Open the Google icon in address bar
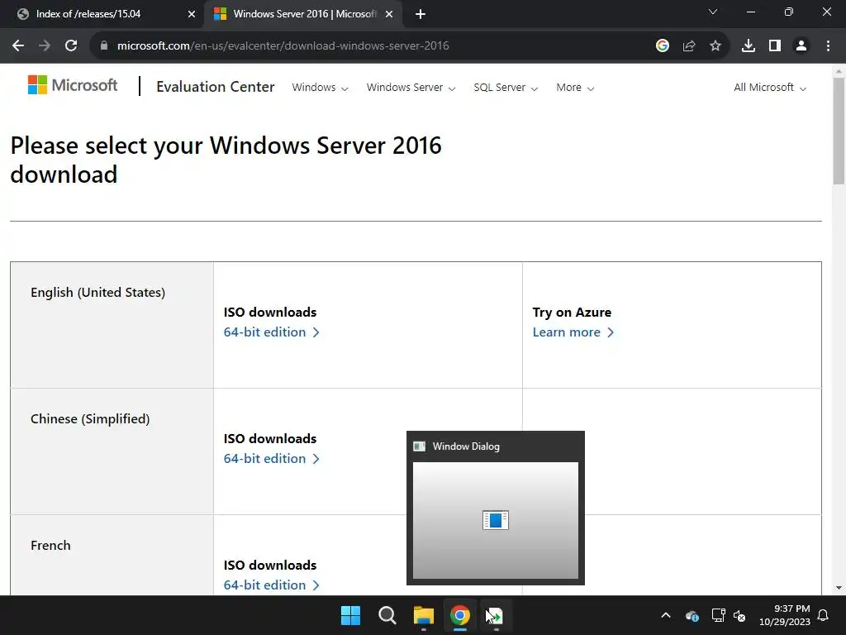 click(662, 46)
